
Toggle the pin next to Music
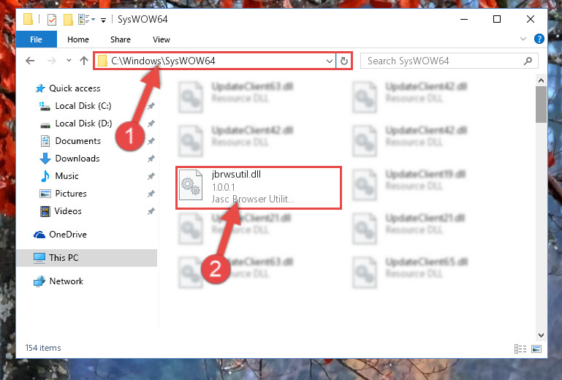(151, 176)
